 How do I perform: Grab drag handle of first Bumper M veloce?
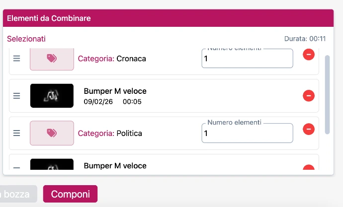(x=16, y=96)
